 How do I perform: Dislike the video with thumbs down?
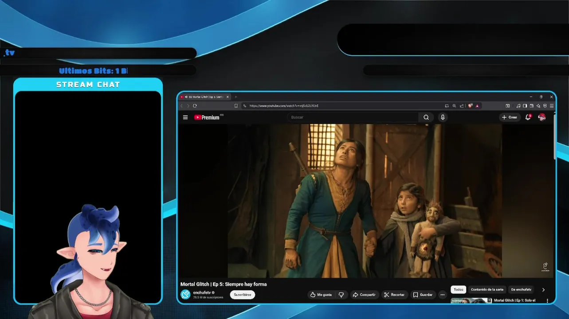click(341, 295)
